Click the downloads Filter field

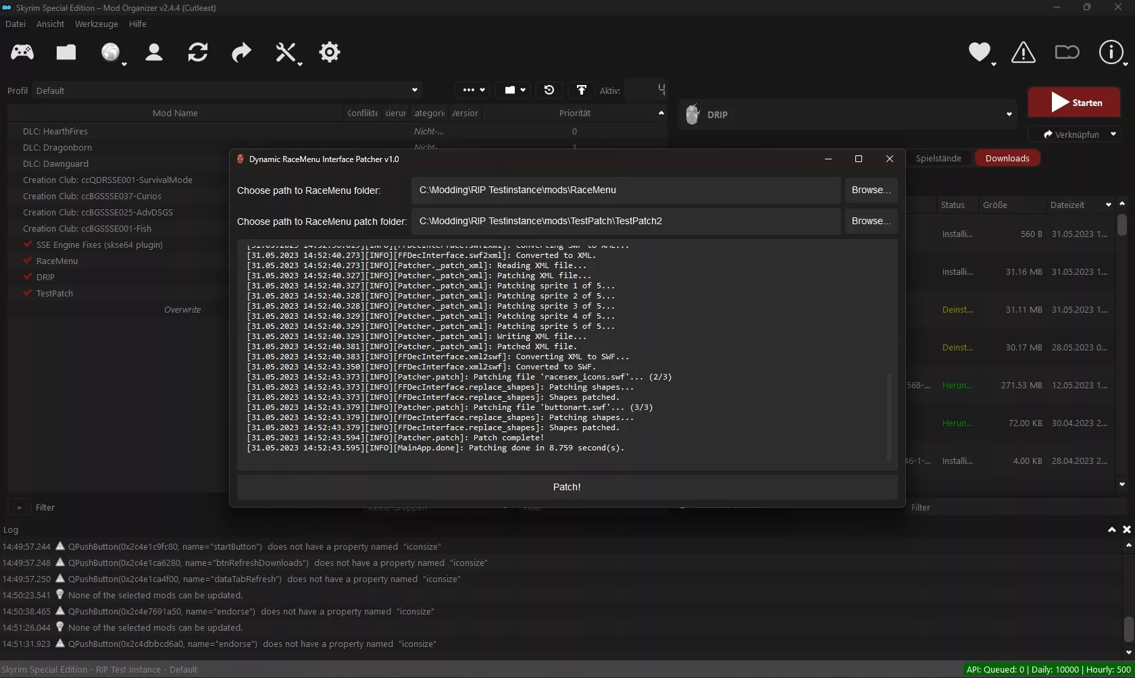click(x=1017, y=507)
